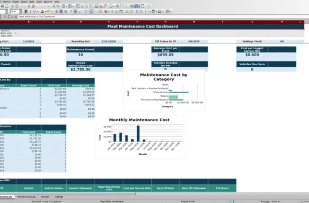Open the Sheet menu
The image size is (309, 203).
tap(24, 1)
